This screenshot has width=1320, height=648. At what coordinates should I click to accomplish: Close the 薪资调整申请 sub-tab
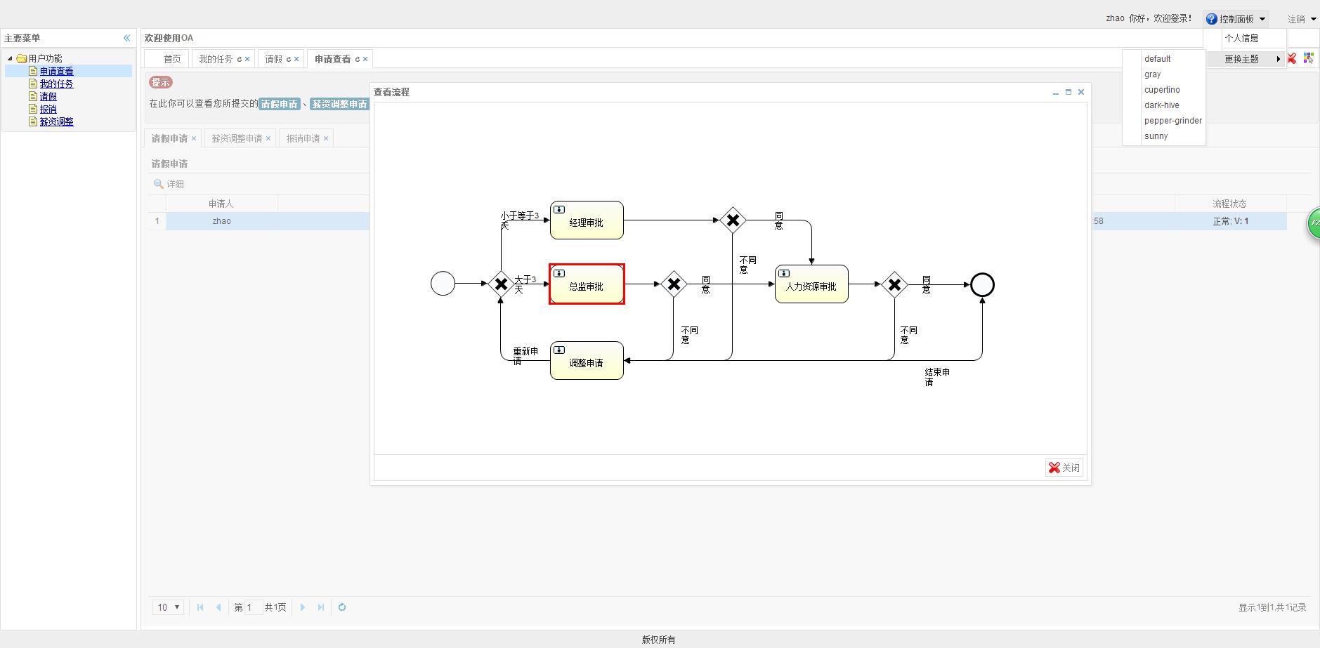(268, 138)
